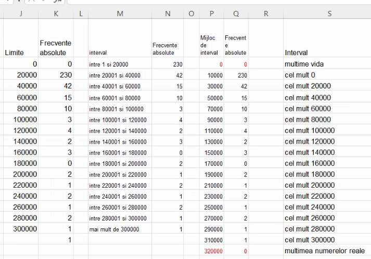Click the 'cel mult 300000' cell

click(310, 240)
